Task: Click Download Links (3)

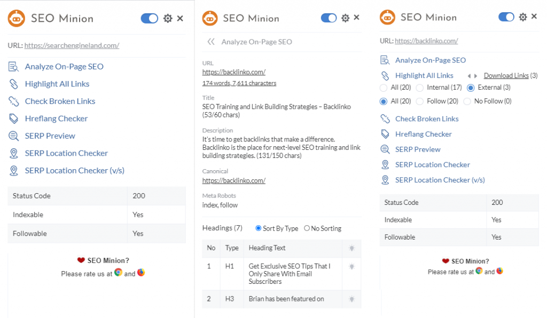Action: (510, 76)
